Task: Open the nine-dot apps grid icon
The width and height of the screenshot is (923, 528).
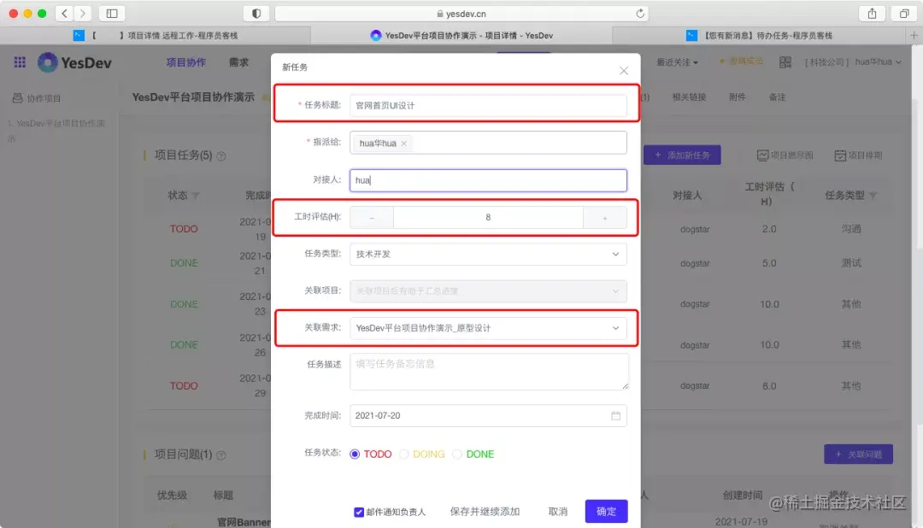Action: click(19, 62)
